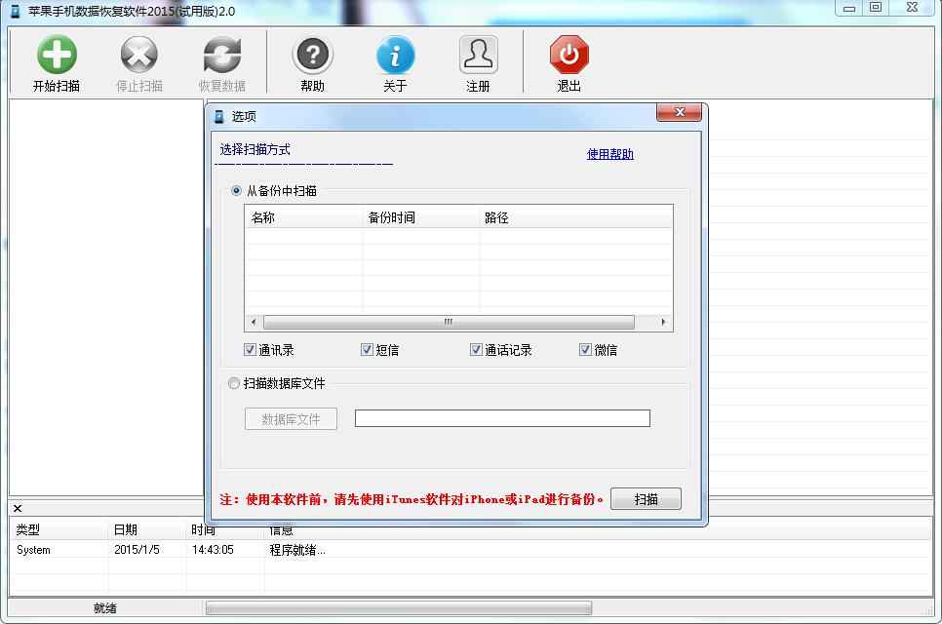Click the 程序就绪... message cell
The height and width of the screenshot is (624, 942).
coord(297,550)
